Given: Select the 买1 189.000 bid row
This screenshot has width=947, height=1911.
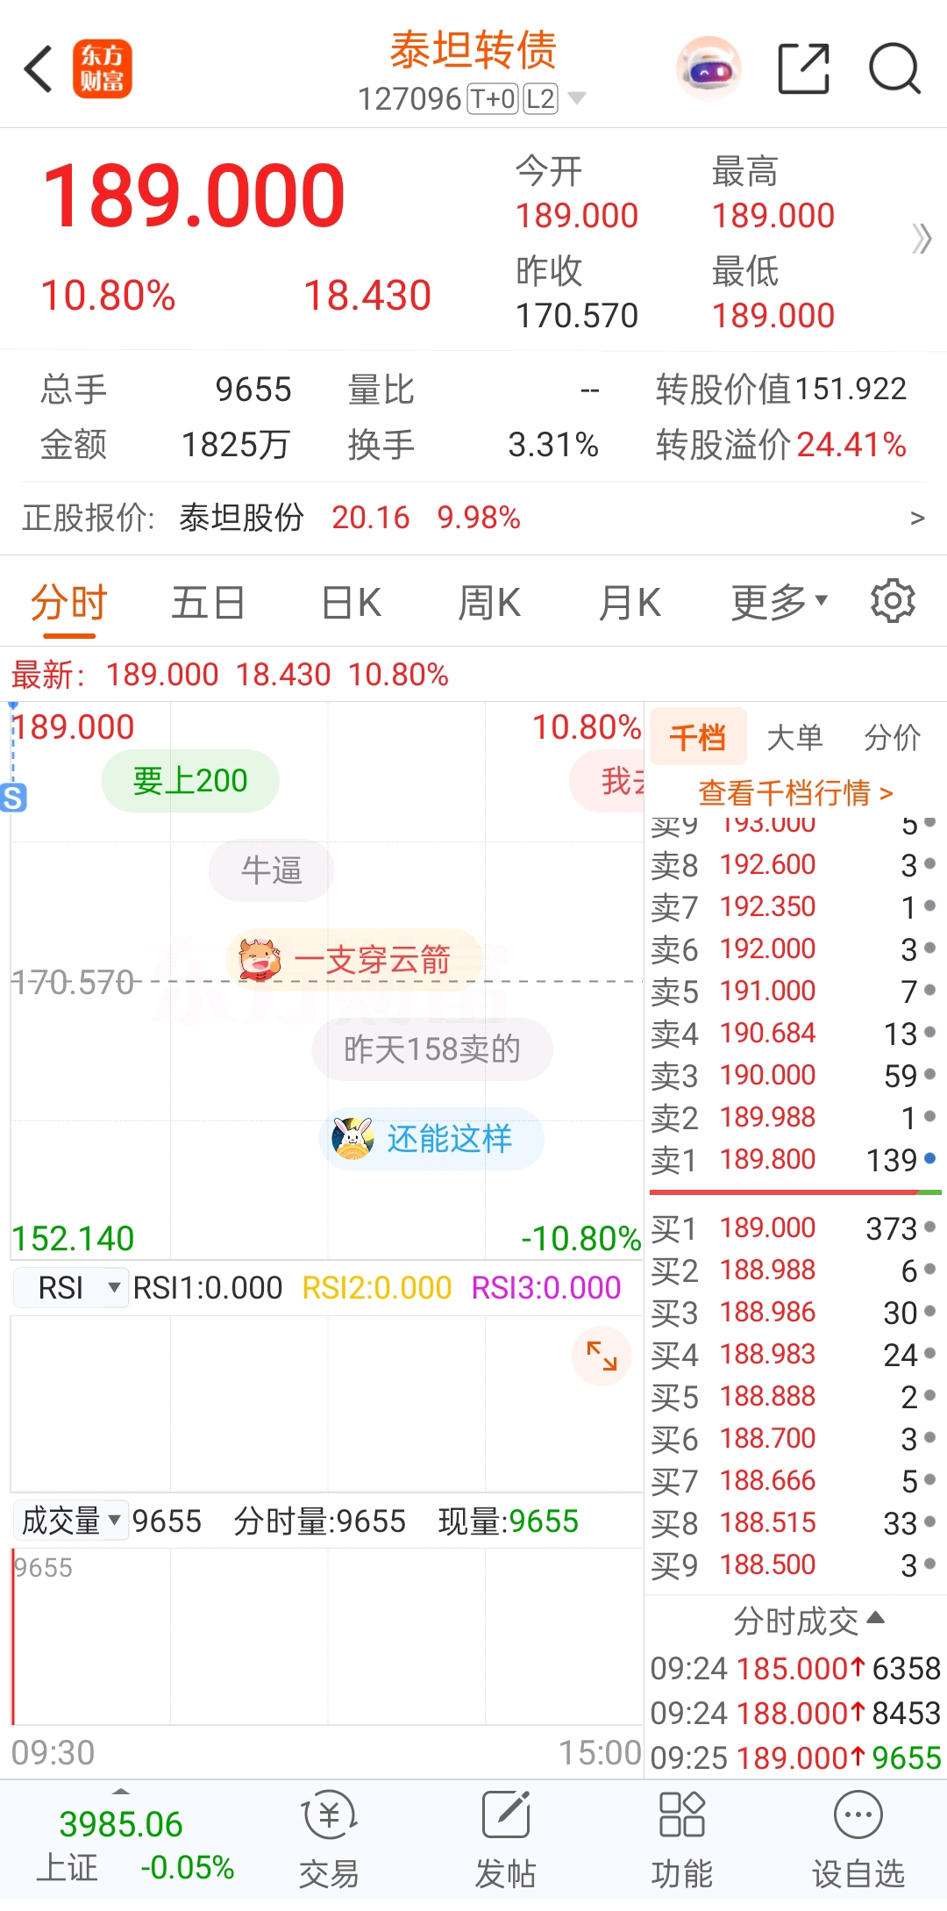Looking at the screenshot, I should tap(794, 1227).
